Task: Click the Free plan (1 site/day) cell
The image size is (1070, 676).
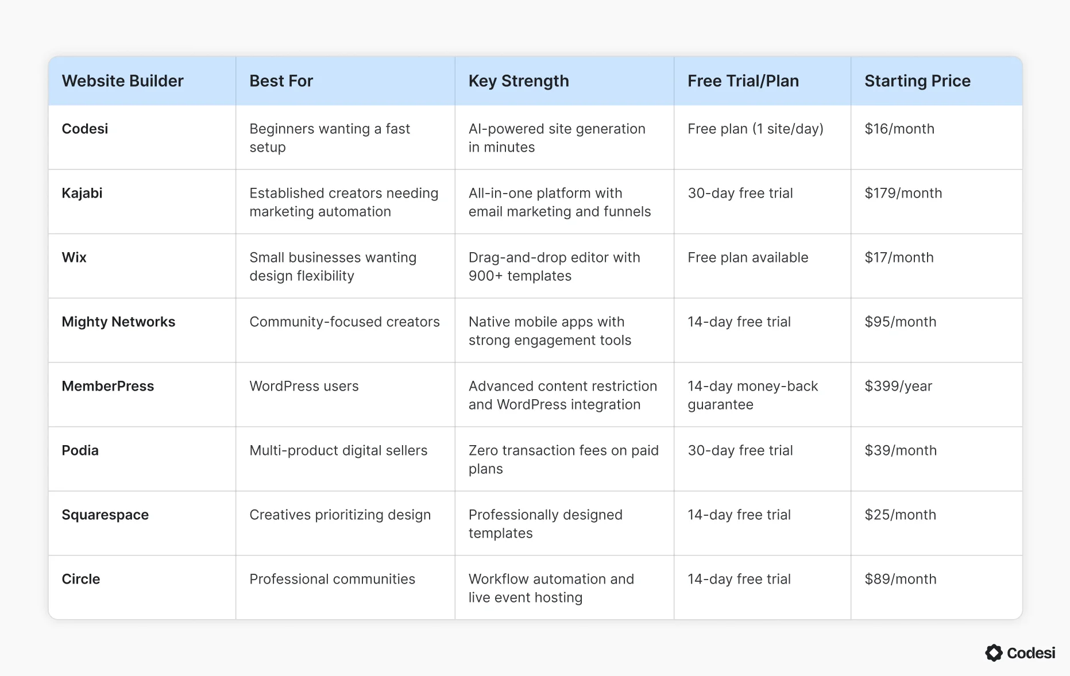Action: click(755, 129)
